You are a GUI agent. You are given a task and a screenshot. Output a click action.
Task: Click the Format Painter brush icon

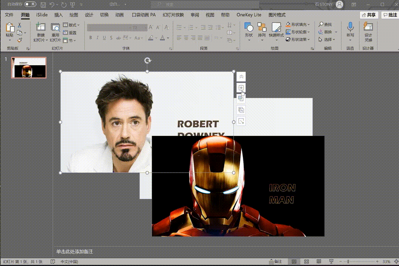(x=20, y=40)
